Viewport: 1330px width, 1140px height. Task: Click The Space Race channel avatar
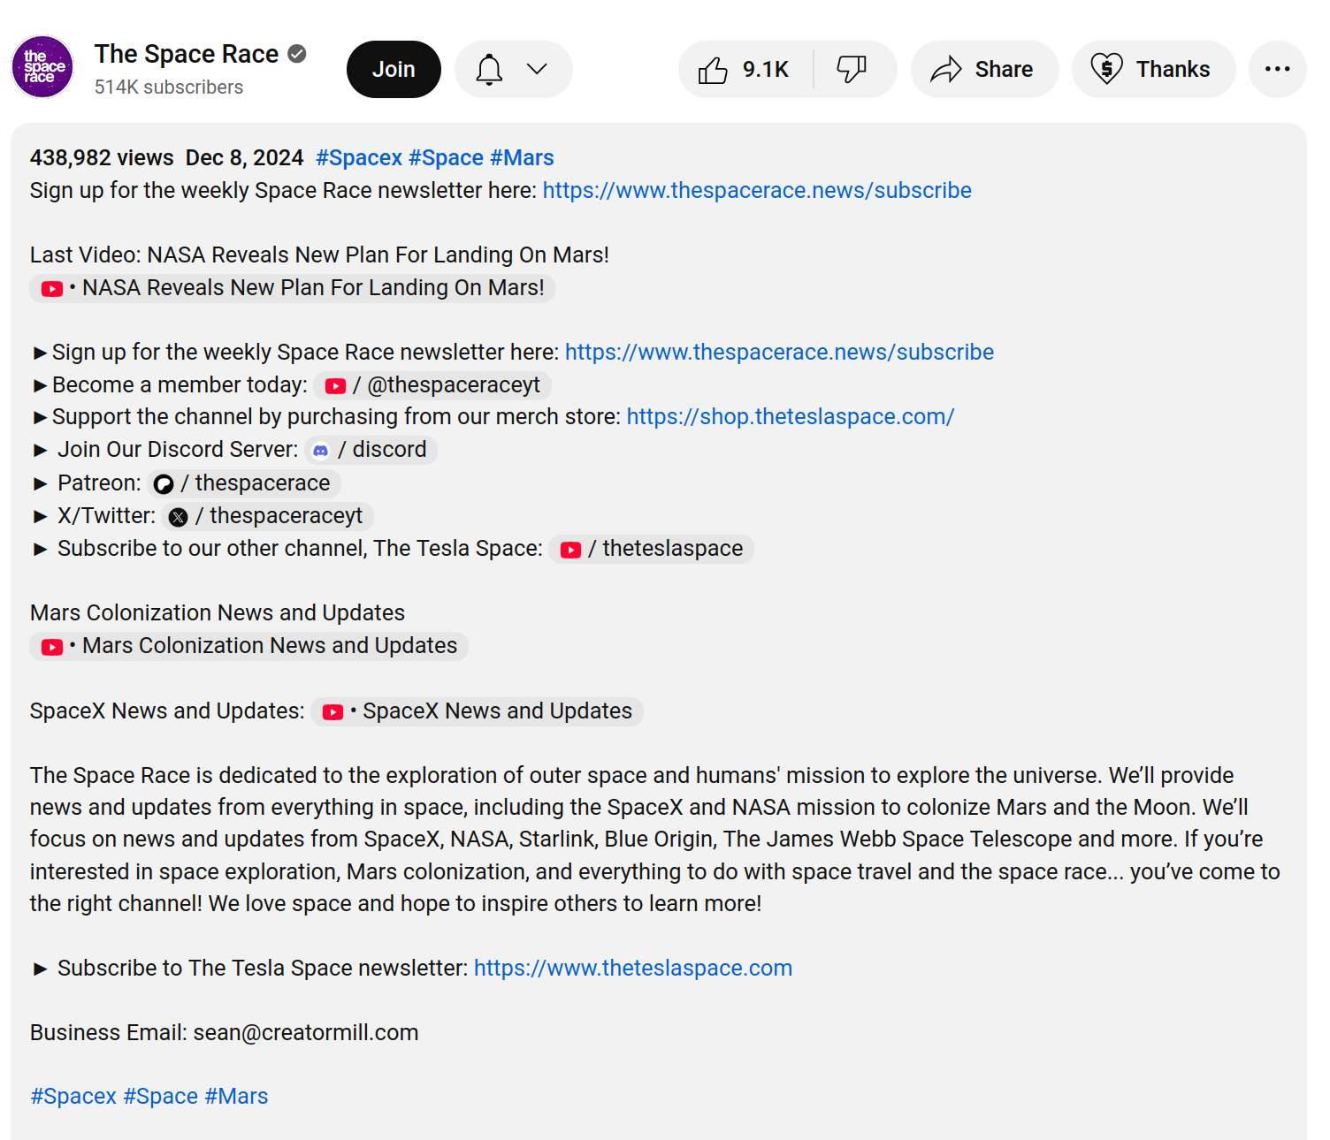(42, 67)
